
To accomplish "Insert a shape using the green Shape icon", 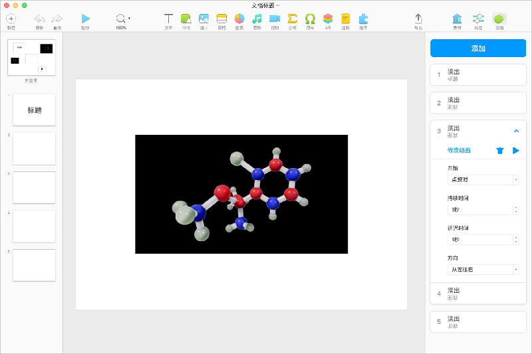I will [186, 19].
